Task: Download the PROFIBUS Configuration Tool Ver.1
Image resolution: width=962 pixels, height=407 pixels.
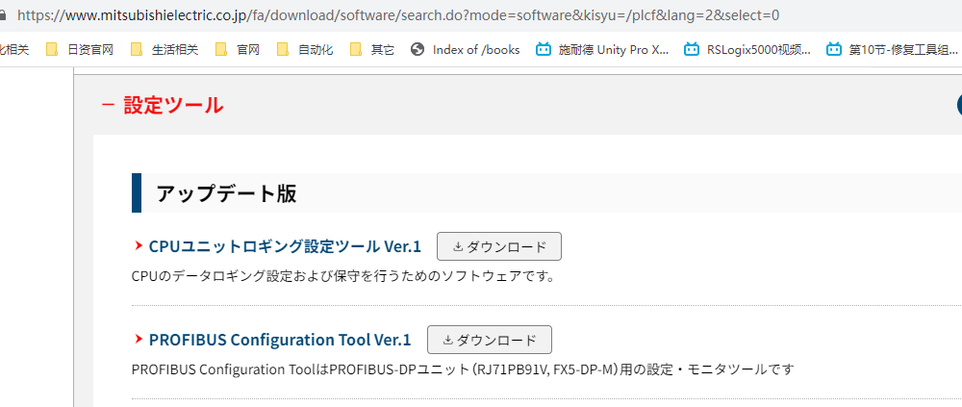Action: pyautogui.click(x=489, y=340)
